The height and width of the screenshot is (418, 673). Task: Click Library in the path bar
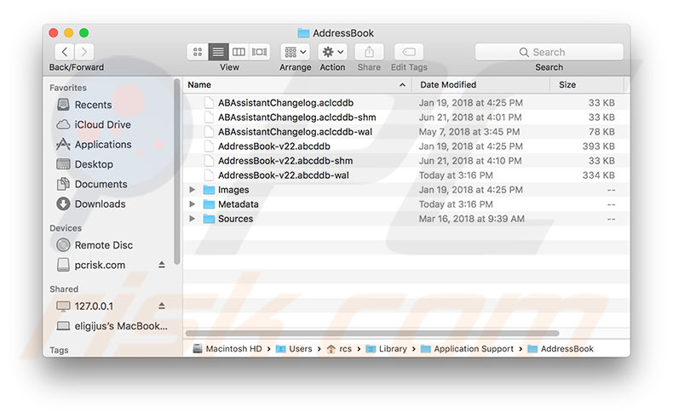click(x=386, y=348)
